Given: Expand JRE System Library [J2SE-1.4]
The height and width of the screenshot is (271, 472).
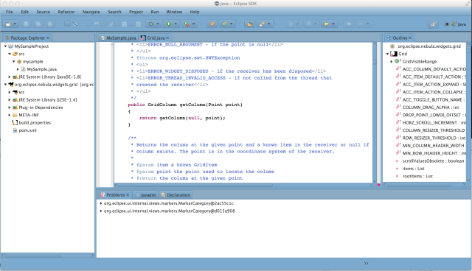Looking at the screenshot, I should pyautogui.click(x=10, y=99).
